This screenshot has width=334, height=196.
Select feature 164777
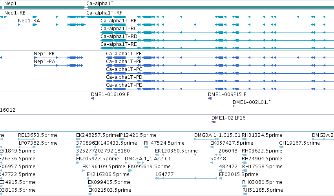click(x=164, y=175)
